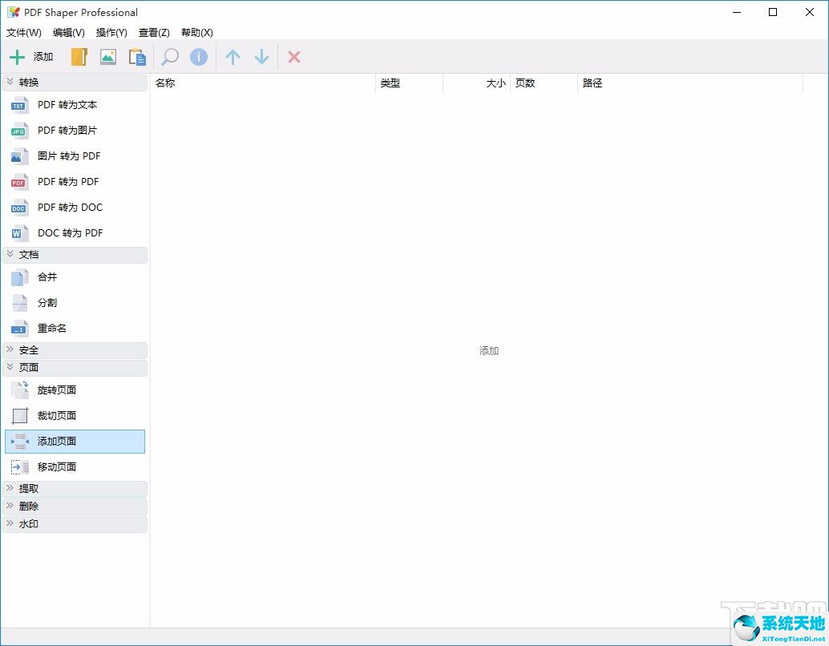This screenshot has height=646, width=829.
Task: Click the 名称 column header
Action: (165, 83)
